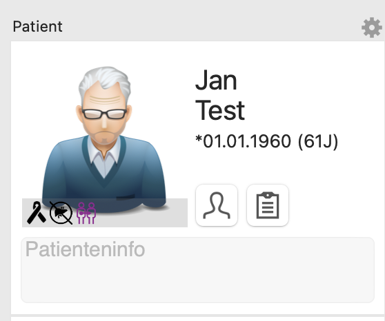Click blank space below Patienteninfo placeholder
Viewport: 385px width, 321px height.
click(x=197, y=281)
